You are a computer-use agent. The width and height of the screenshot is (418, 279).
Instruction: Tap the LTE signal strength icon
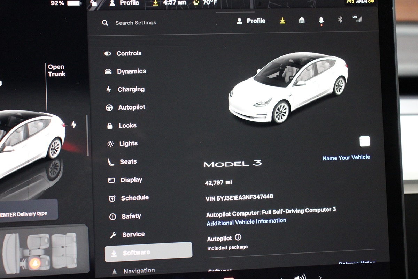pyautogui.click(x=357, y=19)
